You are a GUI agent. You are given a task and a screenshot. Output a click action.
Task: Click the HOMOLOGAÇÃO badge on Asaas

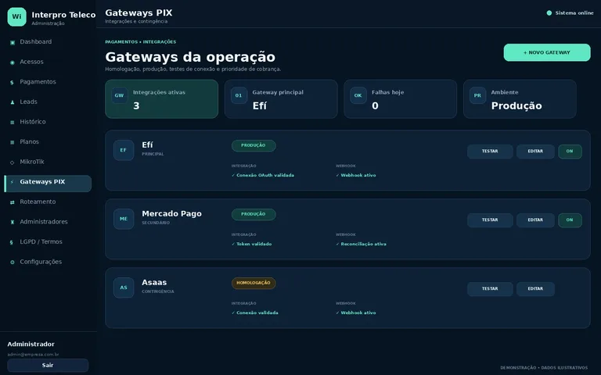(x=254, y=283)
